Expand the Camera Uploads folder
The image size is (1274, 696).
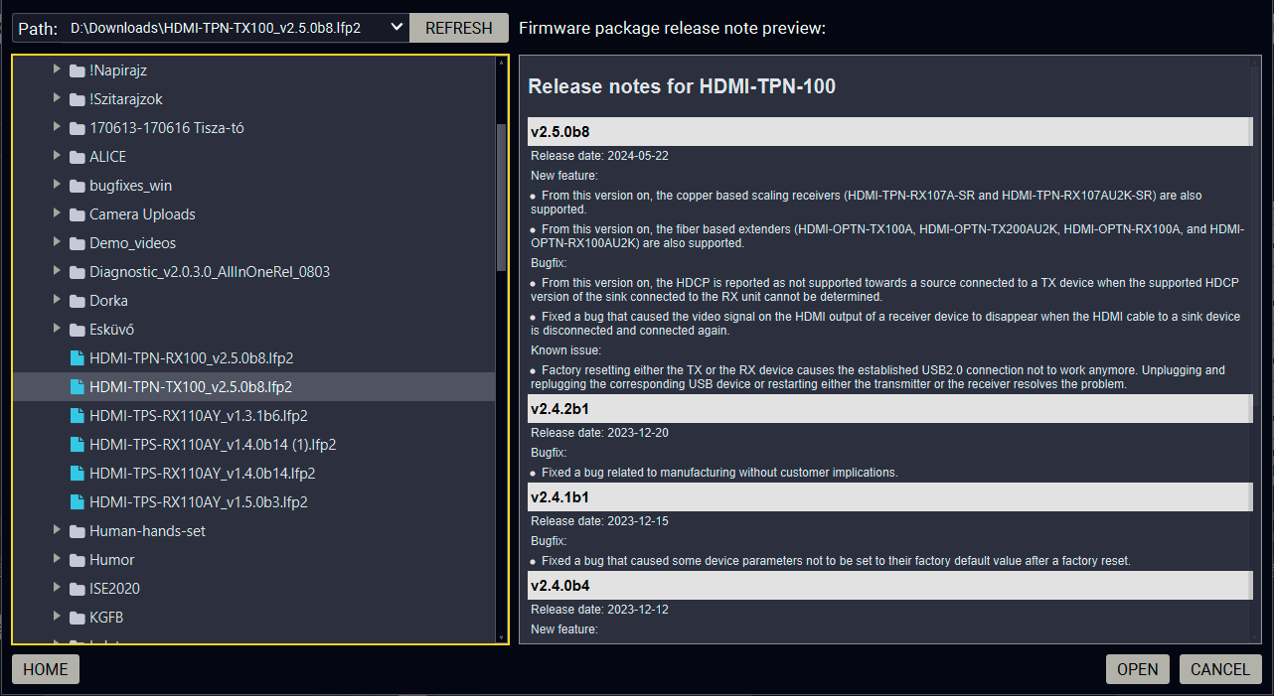coord(57,214)
